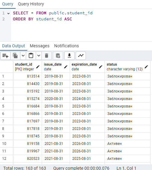Viewport: 152px width, 170px height.
Task: Select the cell with student ID 815274
Action: pos(28,99)
